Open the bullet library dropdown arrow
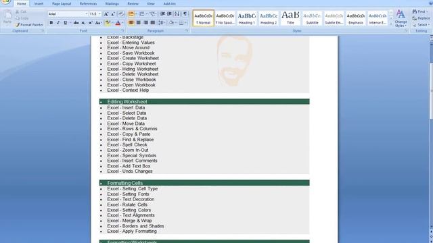 tap(136, 14)
